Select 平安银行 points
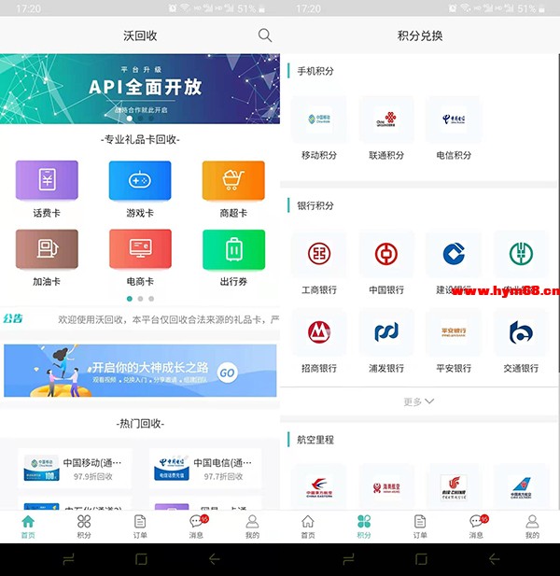Viewport: 560px width, 576px height. click(x=454, y=342)
